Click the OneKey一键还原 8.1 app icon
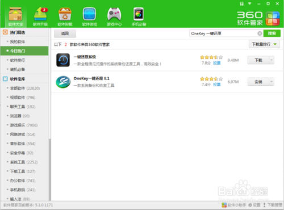 63,82
